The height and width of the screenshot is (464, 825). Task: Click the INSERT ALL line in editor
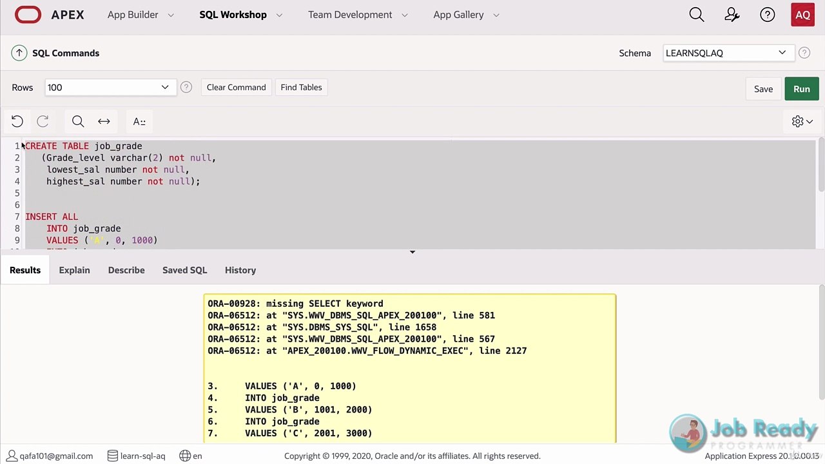click(52, 217)
